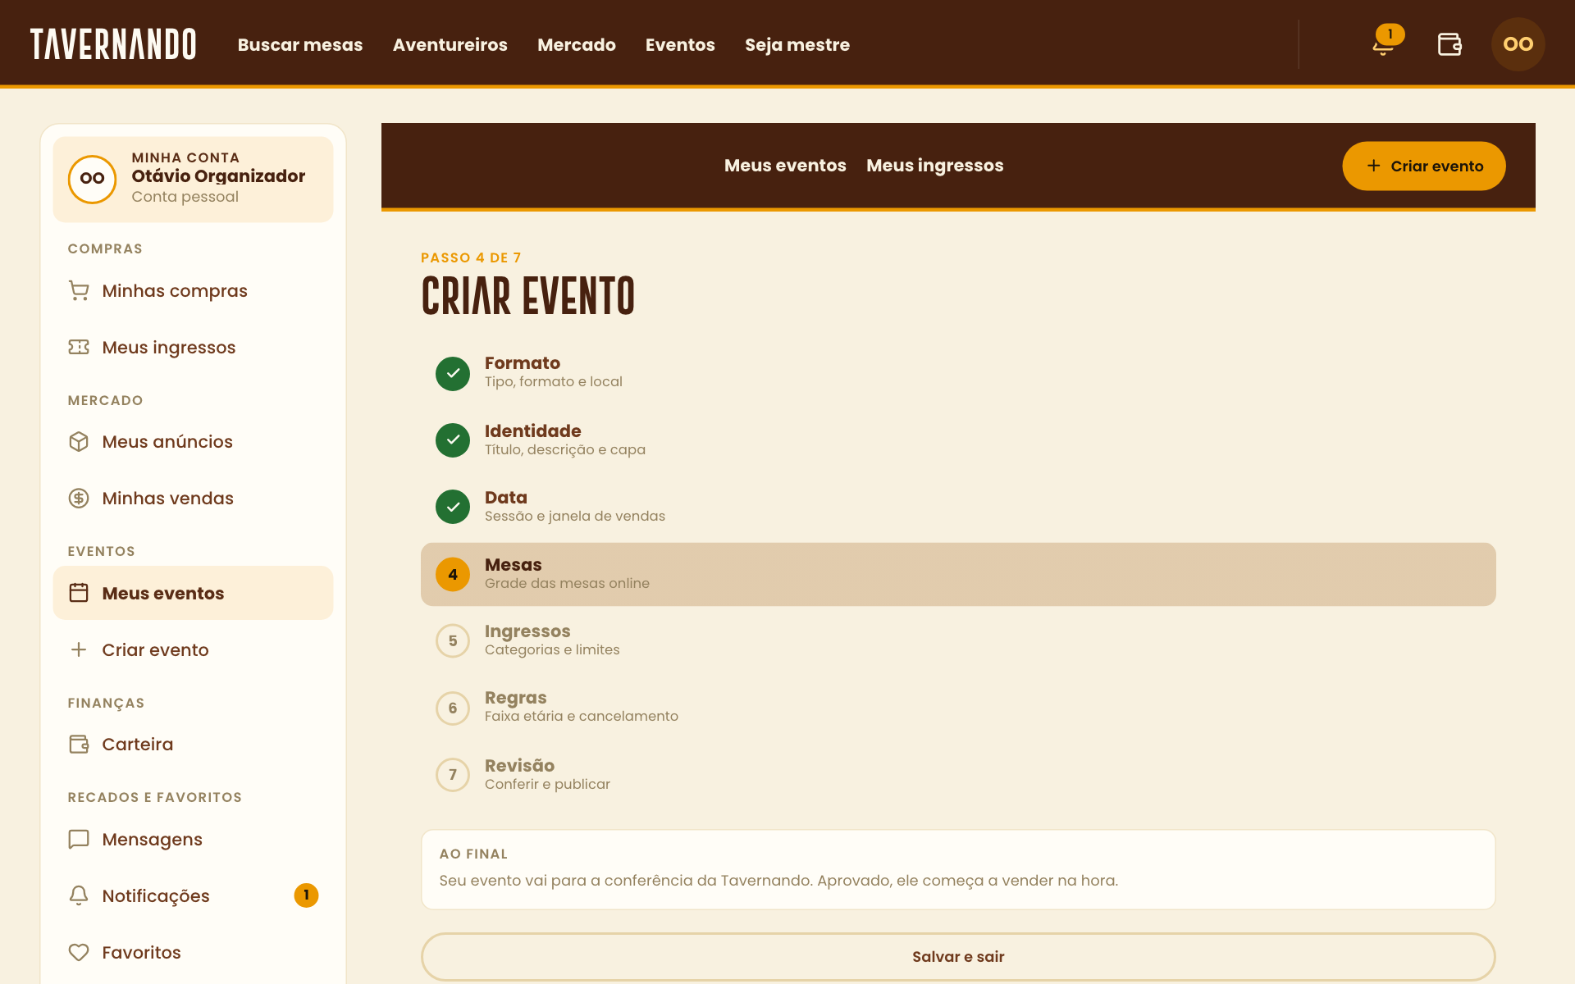
Task: Click the orange Criar evento button
Action: click(x=1424, y=166)
